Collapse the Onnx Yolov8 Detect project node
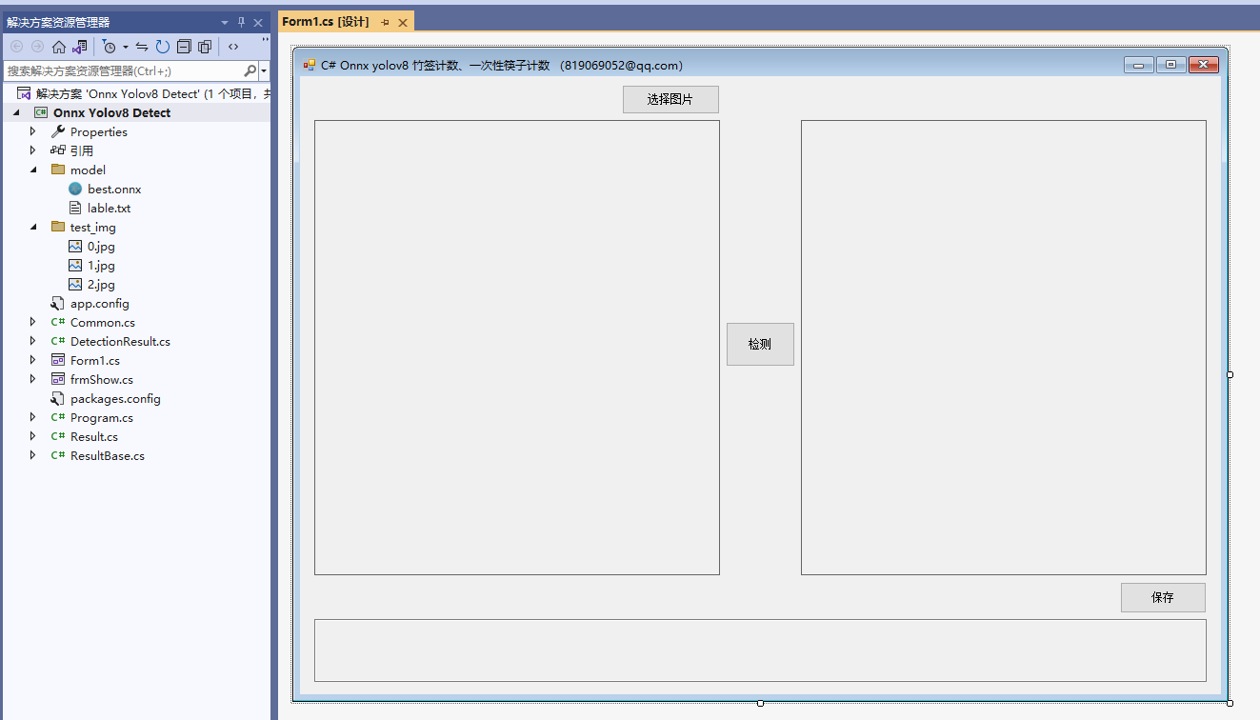This screenshot has height=720, width=1260. pyautogui.click(x=16, y=112)
